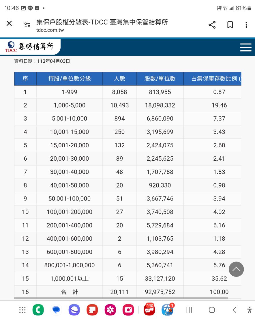Click the 33,127,120 shares cell
255x319 pixels.
tap(160, 279)
